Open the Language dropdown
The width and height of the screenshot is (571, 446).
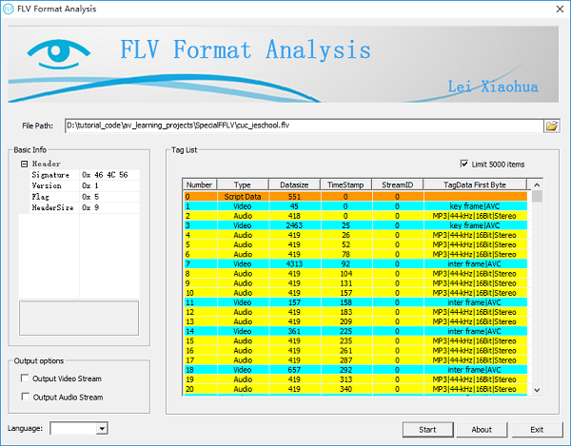[x=102, y=429]
